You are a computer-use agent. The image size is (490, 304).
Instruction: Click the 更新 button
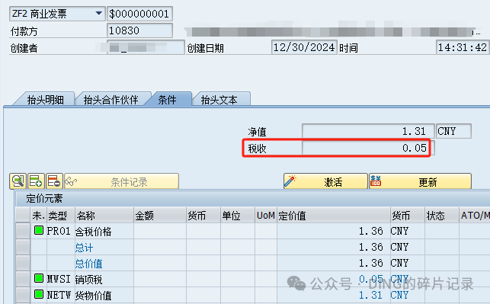pos(421,181)
